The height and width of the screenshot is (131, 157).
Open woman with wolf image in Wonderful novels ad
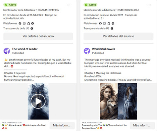coord(109,101)
